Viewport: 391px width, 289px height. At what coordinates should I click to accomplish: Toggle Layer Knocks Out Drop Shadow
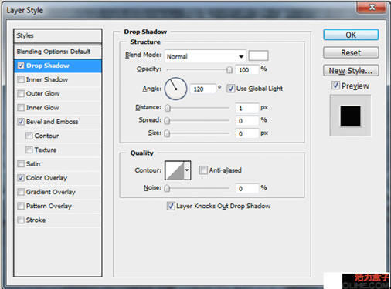click(x=171, y=206)
